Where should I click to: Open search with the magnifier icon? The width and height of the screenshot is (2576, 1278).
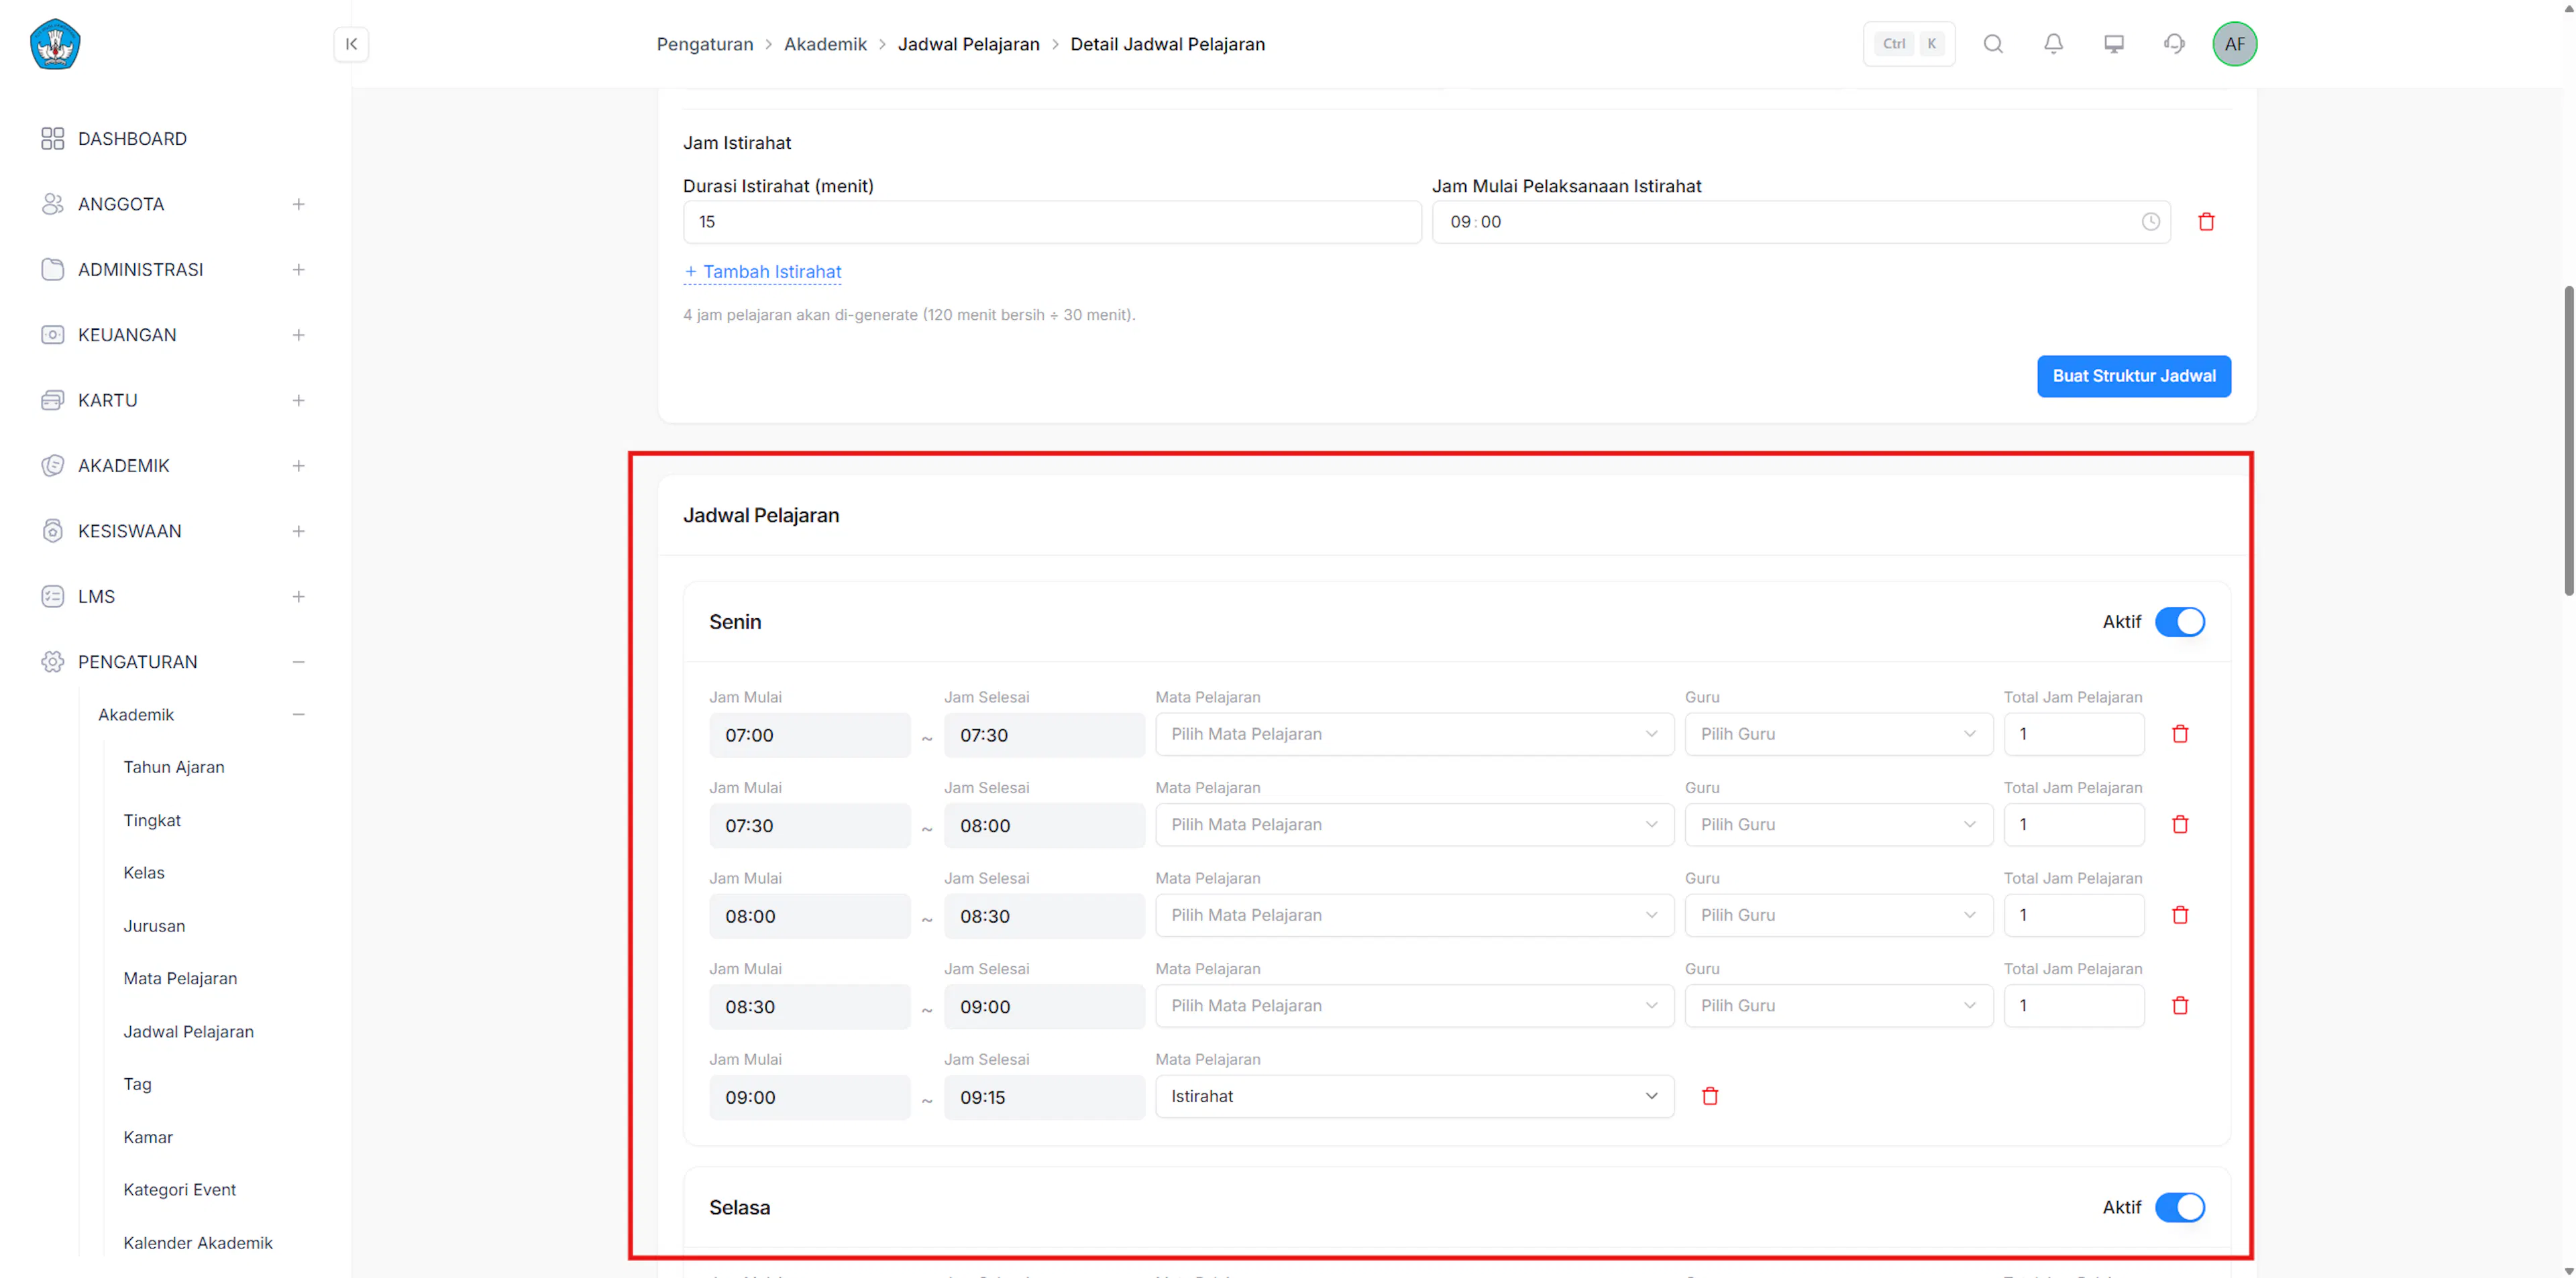pos(1993,44)
